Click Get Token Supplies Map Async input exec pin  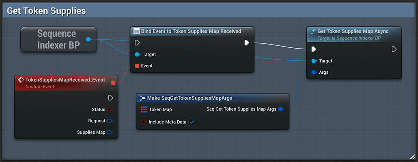coord(313,49)
